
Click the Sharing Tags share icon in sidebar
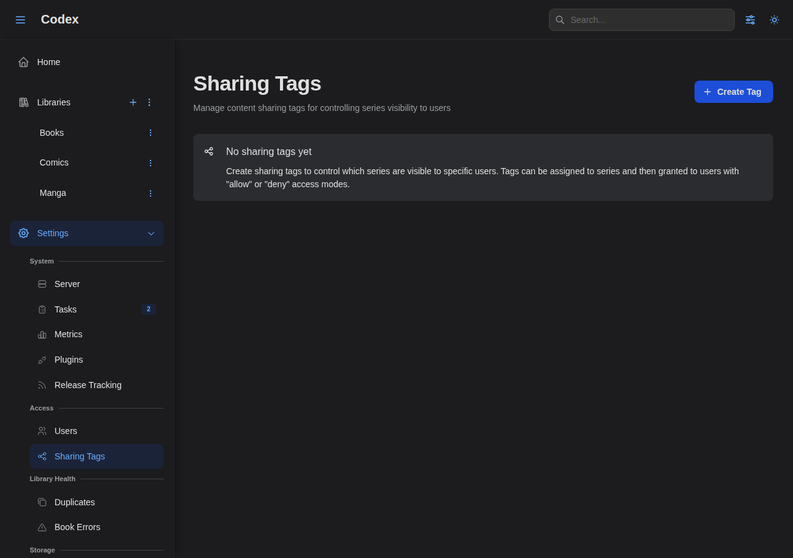(x=42, y=456)
